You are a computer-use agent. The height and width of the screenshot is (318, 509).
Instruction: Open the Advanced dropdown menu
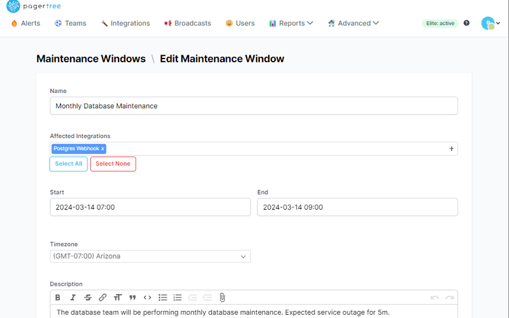[354, 23]
